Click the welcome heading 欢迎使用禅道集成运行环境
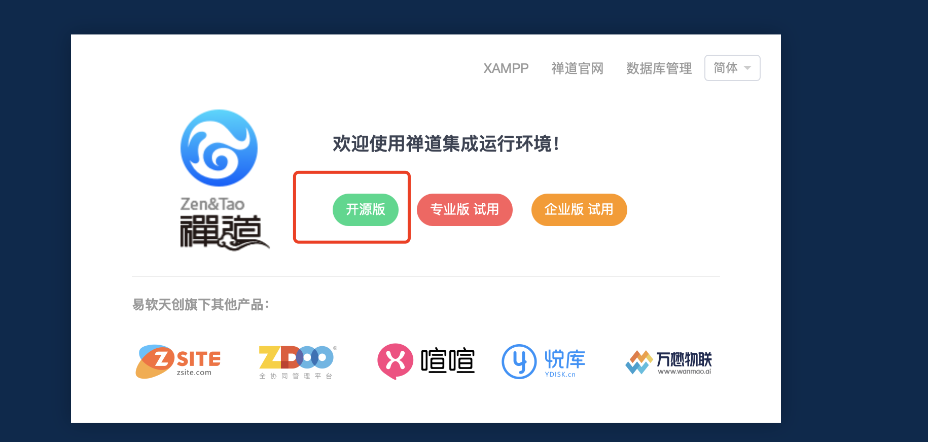The height and width of the screenshot is (442, 928). pos(446,144)
